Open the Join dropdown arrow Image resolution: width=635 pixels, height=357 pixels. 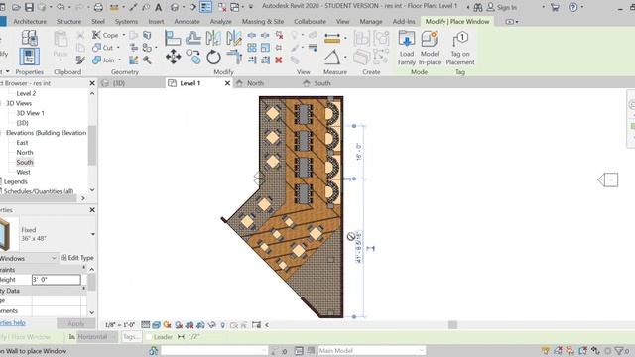point(120,59)
